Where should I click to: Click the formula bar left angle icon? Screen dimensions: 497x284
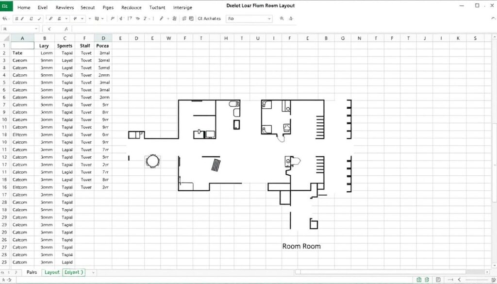(49, 29)
